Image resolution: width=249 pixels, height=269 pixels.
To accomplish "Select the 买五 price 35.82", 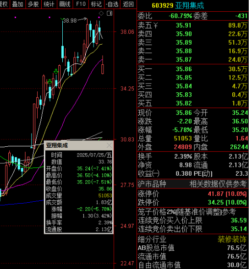I will 184,104.
